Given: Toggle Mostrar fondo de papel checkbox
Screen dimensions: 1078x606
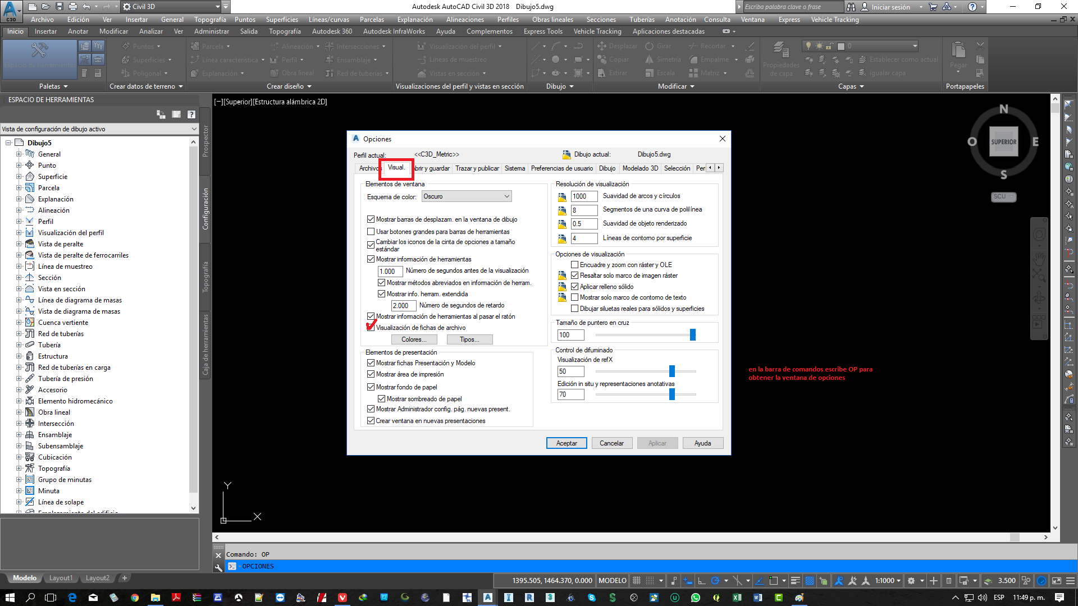Looking at the screenshot, I should click(x=371, y=387).
